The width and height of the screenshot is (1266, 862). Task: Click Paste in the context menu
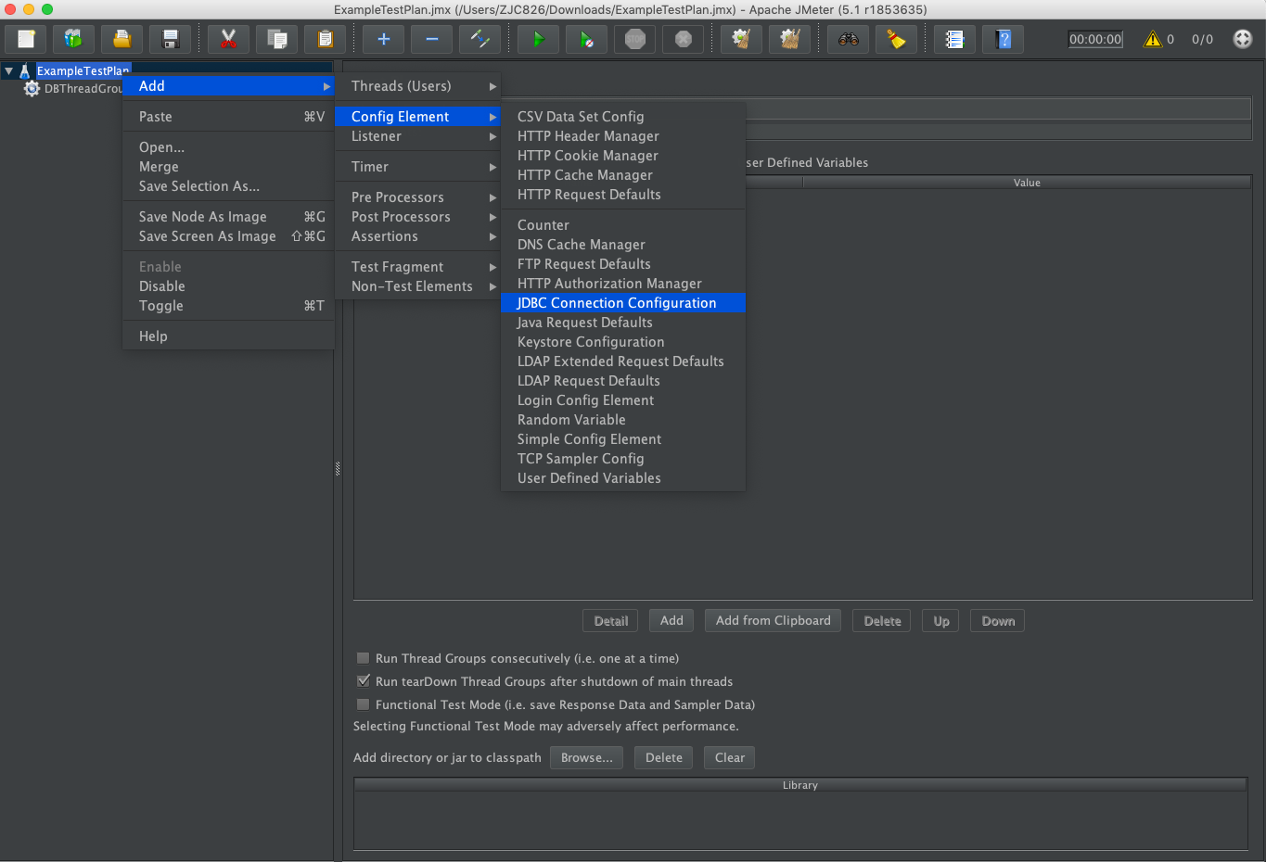point(228,117)
